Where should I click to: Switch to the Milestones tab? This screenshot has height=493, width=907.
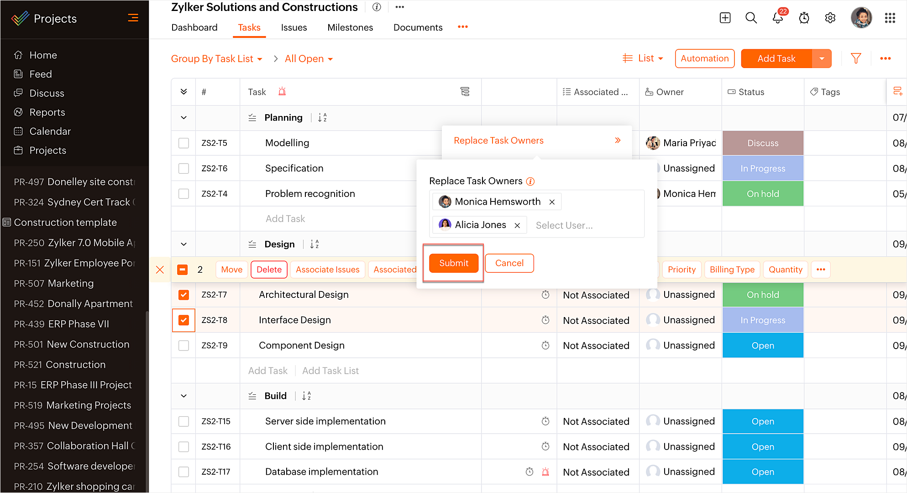point(350,27)
